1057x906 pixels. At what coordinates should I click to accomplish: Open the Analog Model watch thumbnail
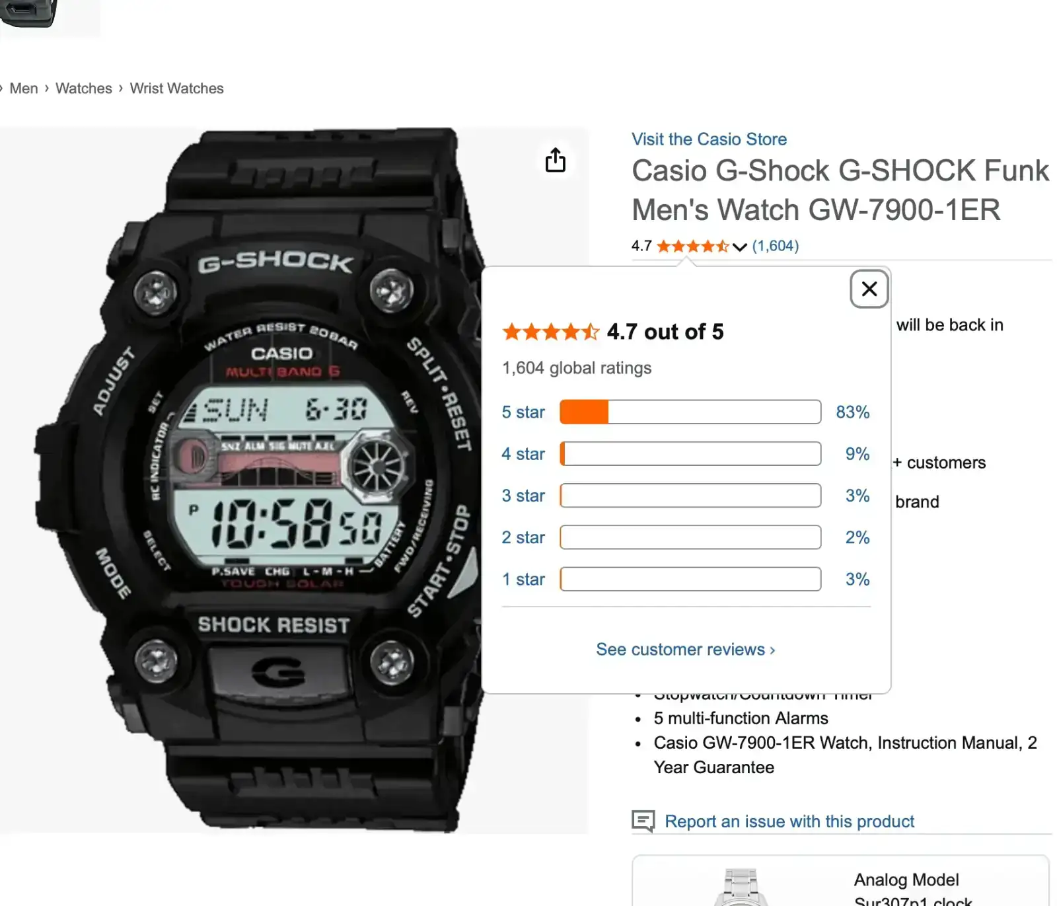click(x=741, y=887)
